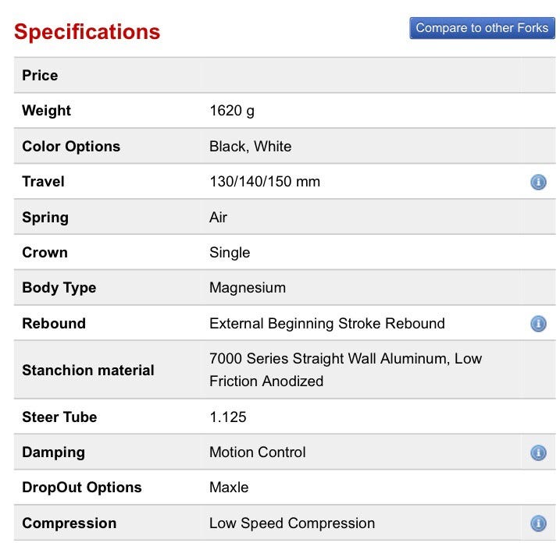Viewport: 560px width, 557px height.
Task: Click the Color Options value Black, White
Action: coord(250,146)
